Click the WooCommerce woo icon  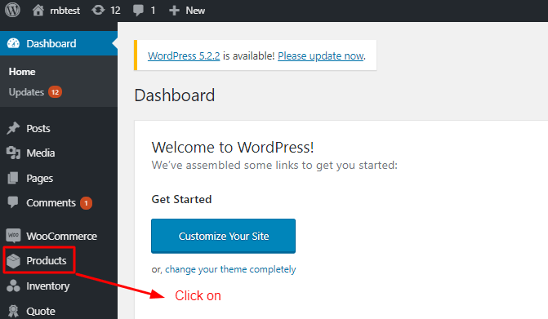[x=13, y=236]
